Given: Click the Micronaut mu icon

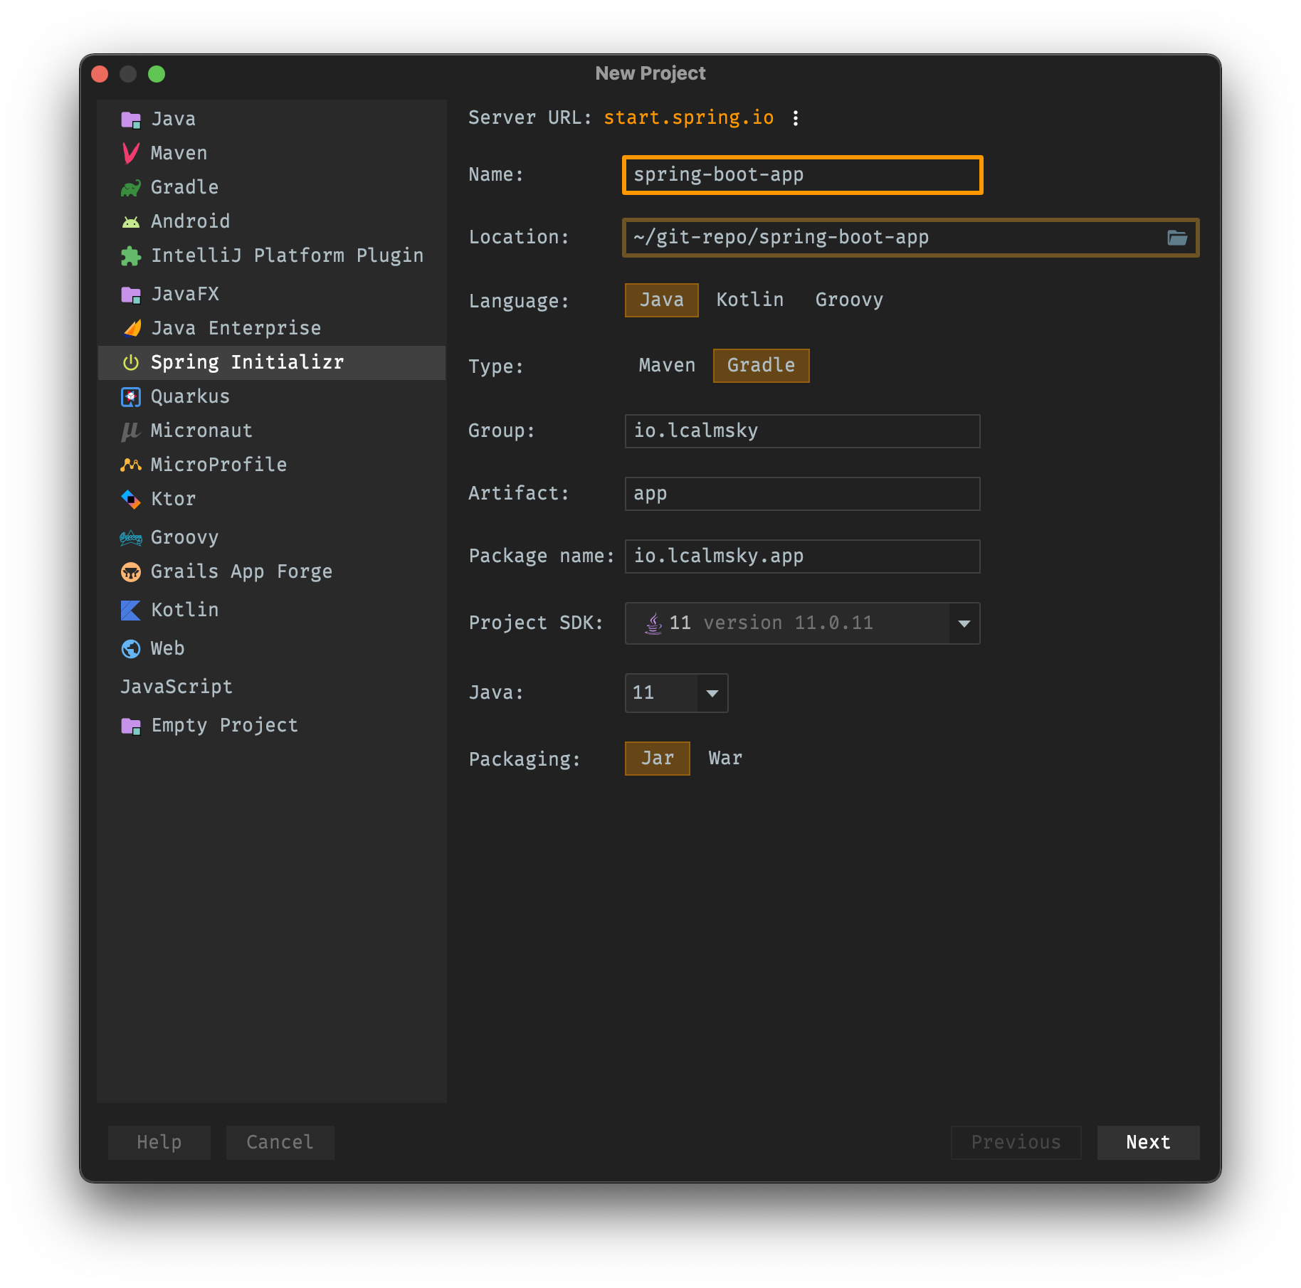Looking at the screenshot, I should click(131, 431).
